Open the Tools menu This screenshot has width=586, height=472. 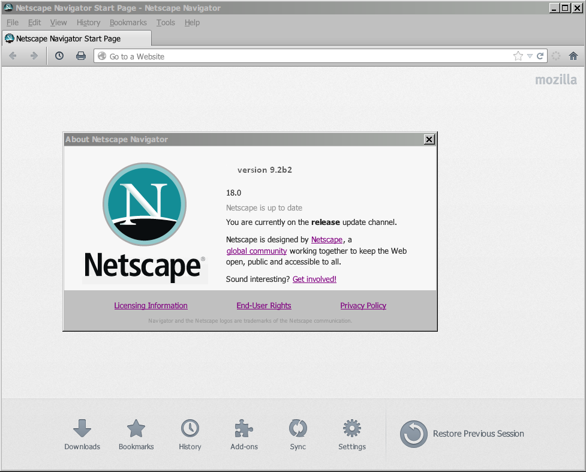[x=166, y=22]
